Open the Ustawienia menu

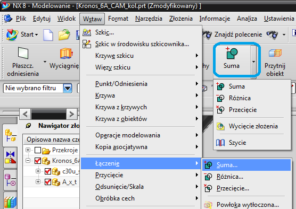(279, 19)
